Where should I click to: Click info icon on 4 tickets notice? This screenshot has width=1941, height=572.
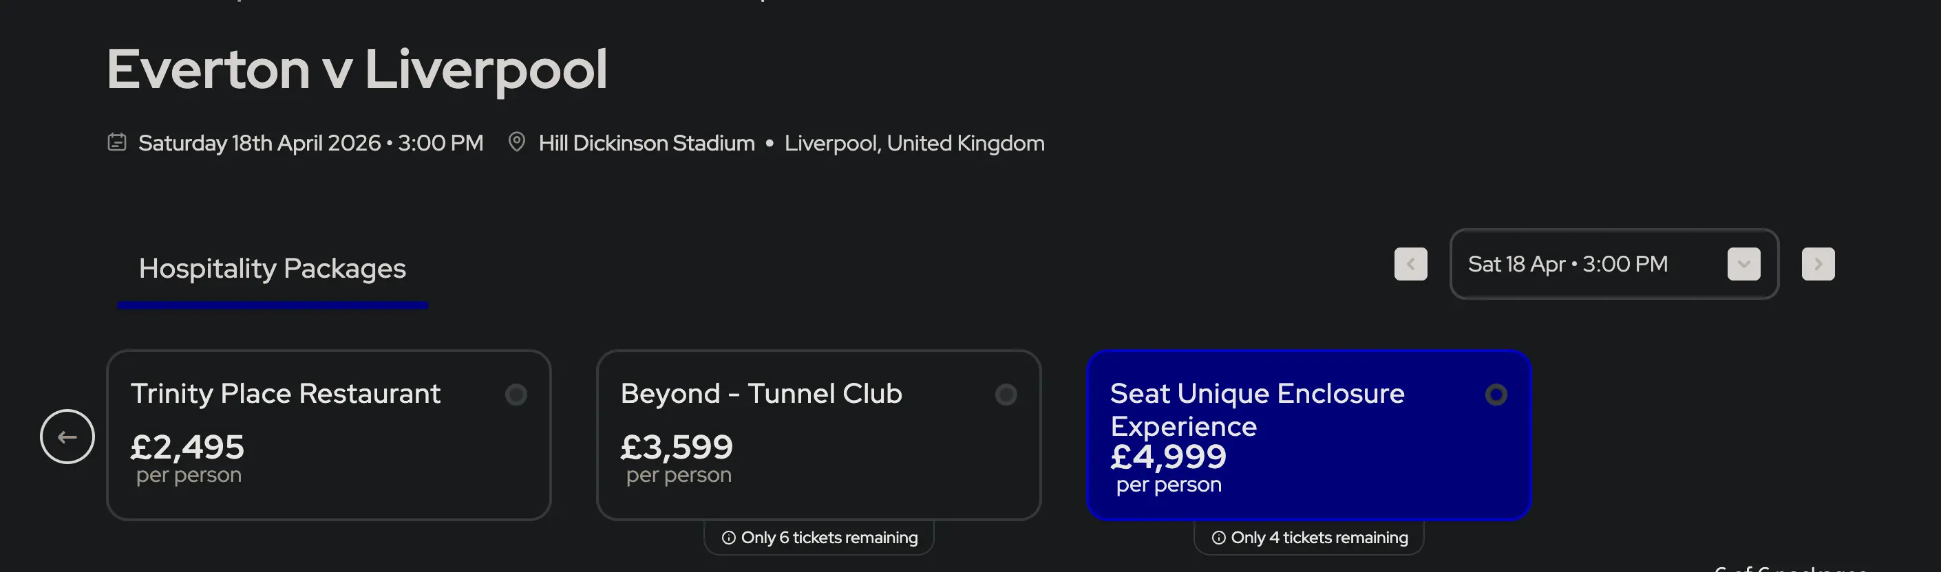click(x=1218, y=538)
